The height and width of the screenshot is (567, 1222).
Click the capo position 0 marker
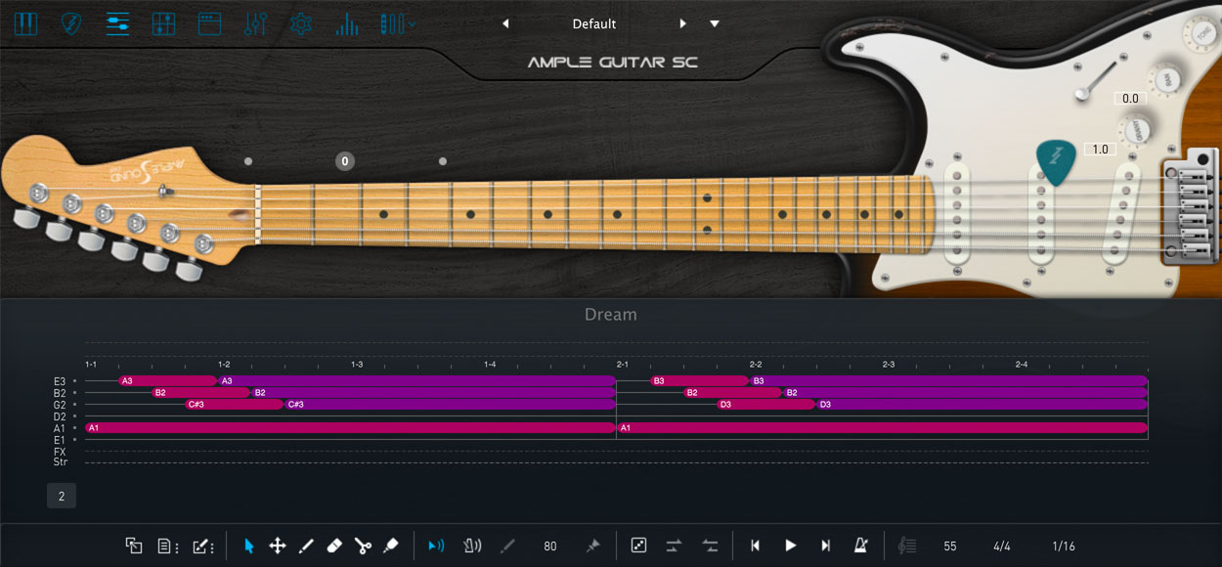coord(345,161)
